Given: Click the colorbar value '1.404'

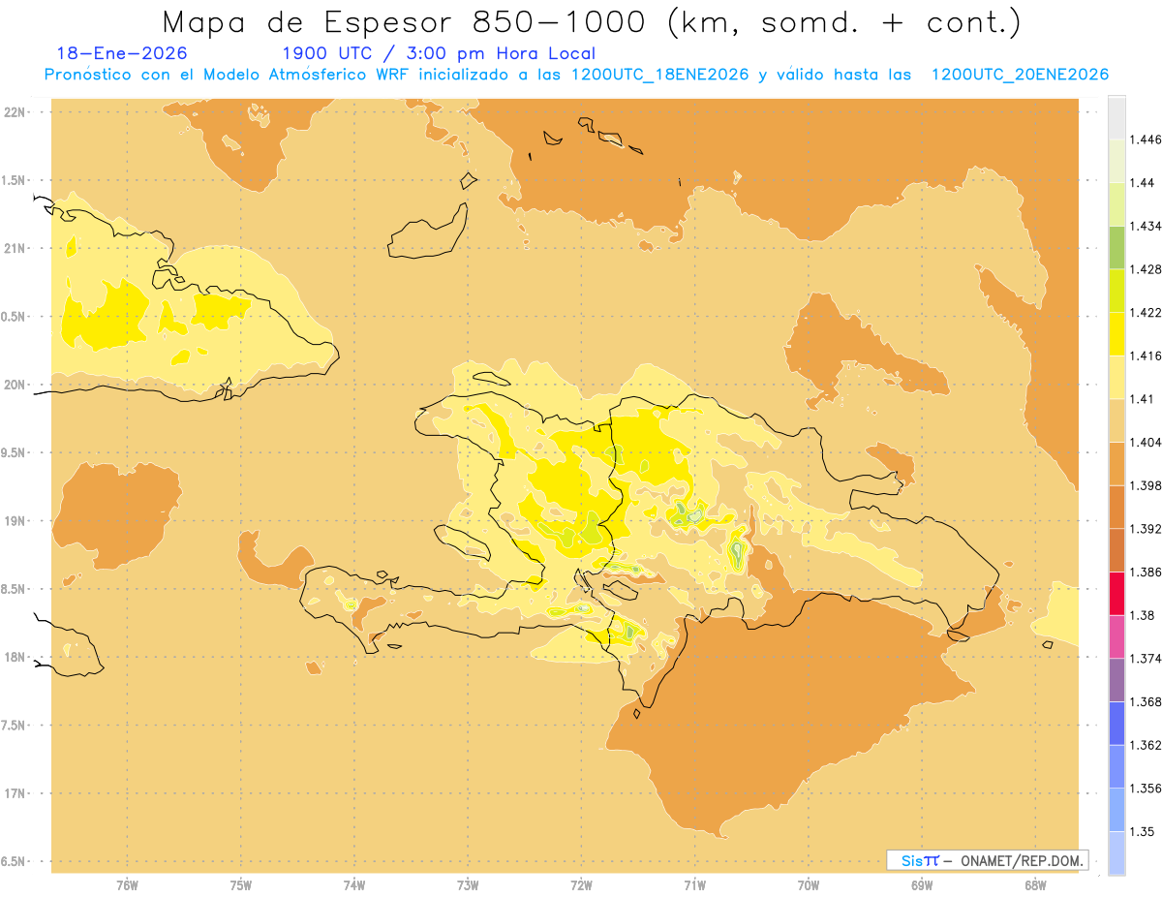Looking at the screenshot, I should click(x=1146, y=442).
